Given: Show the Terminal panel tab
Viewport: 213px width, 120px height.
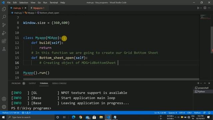Looking at the screenshot, I should (44, 83).
